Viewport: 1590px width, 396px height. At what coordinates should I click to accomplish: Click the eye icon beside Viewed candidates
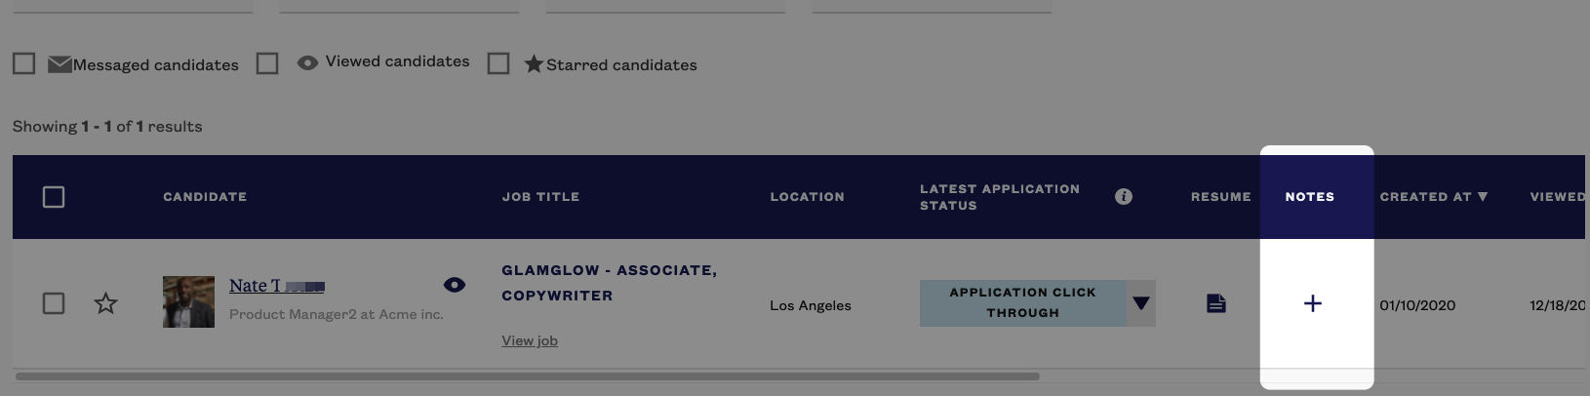click(307, 62)
